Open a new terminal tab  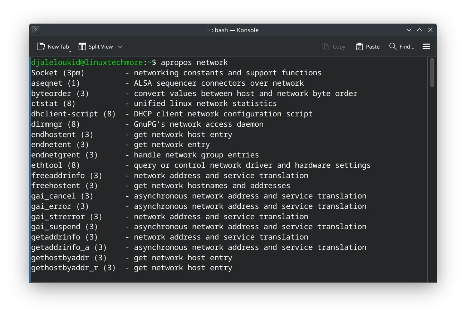coord(53,47)
